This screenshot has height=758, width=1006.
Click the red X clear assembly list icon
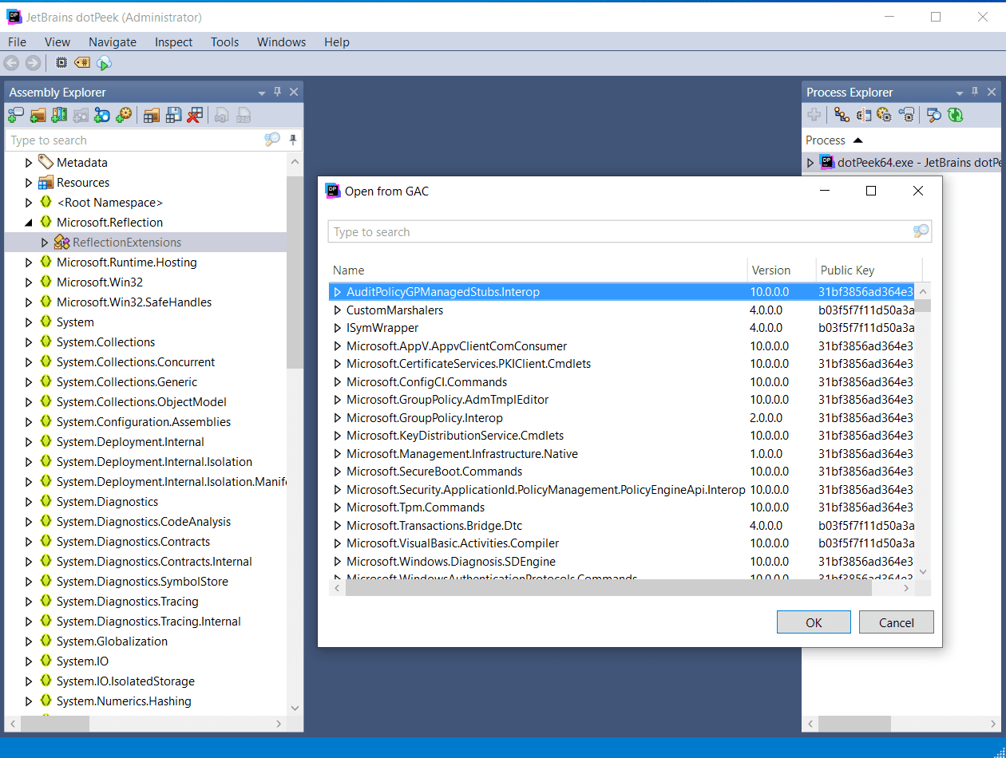click(195, 116)
